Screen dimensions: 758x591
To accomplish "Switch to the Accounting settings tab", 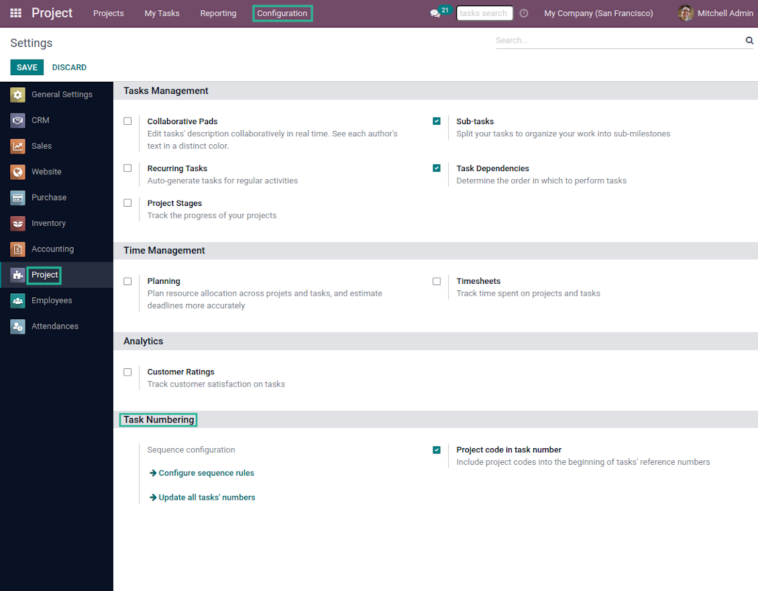I will (56, 249).
